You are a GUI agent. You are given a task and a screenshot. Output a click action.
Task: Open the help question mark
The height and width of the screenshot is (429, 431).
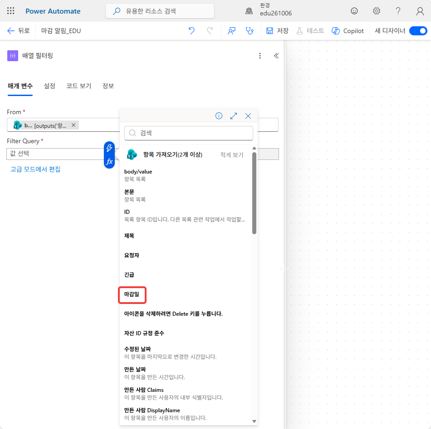398,11
